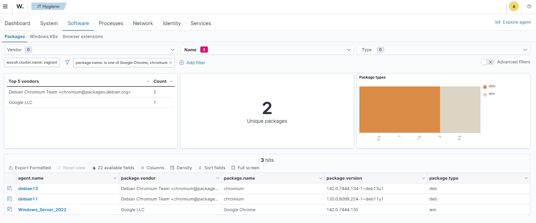
Task: Click the Sort fields arrows icon
Action: [200, 168]
